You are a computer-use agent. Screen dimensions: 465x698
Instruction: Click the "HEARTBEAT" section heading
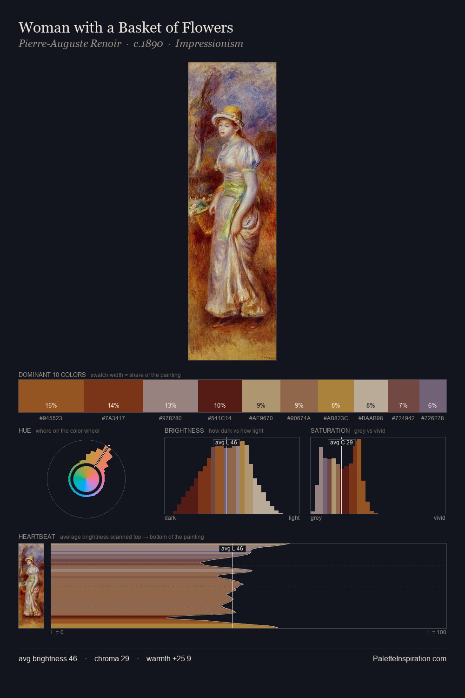(x=37, y=537)
